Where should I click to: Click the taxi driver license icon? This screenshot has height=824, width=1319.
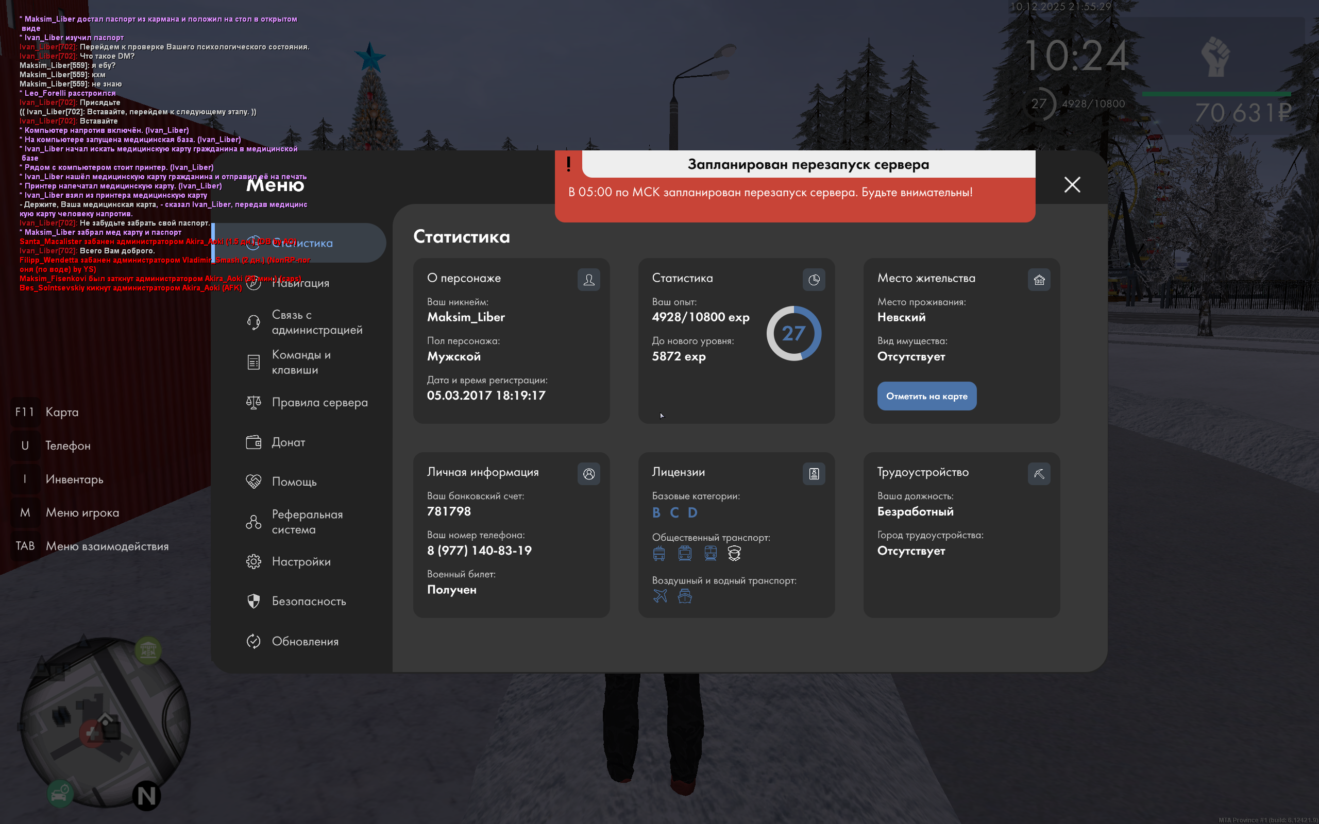click(x=734, y=553)
